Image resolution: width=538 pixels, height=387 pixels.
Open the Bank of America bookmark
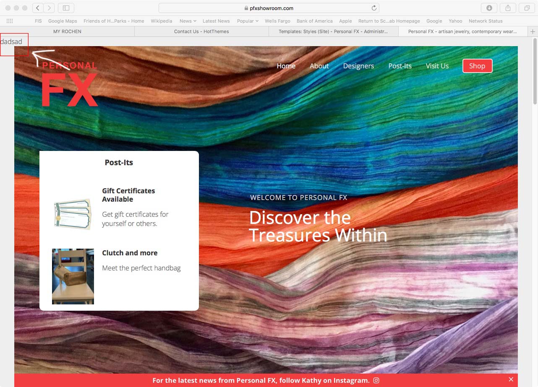315,21
